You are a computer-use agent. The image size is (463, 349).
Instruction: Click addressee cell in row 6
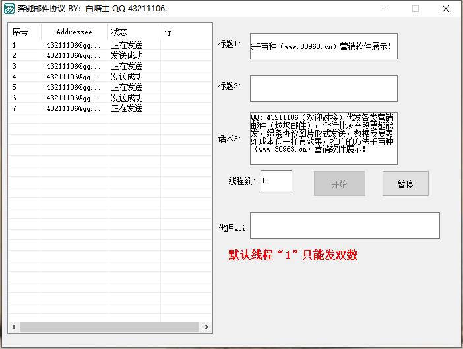pyautogui.click(x=73, y=98)
